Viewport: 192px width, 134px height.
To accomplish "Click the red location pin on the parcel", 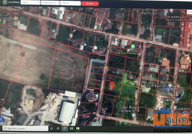I will click(x=112, y=86).
